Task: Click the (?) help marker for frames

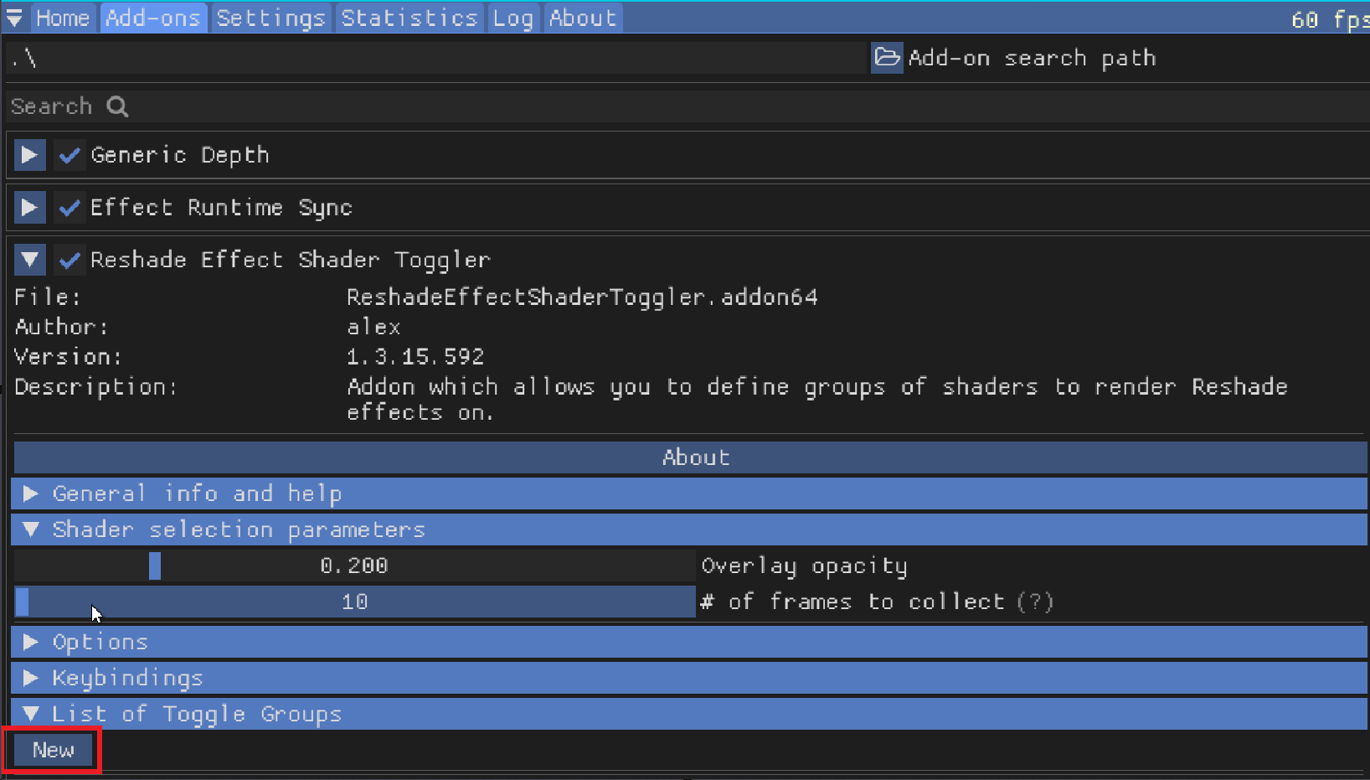Action: tap(1035, 602)
